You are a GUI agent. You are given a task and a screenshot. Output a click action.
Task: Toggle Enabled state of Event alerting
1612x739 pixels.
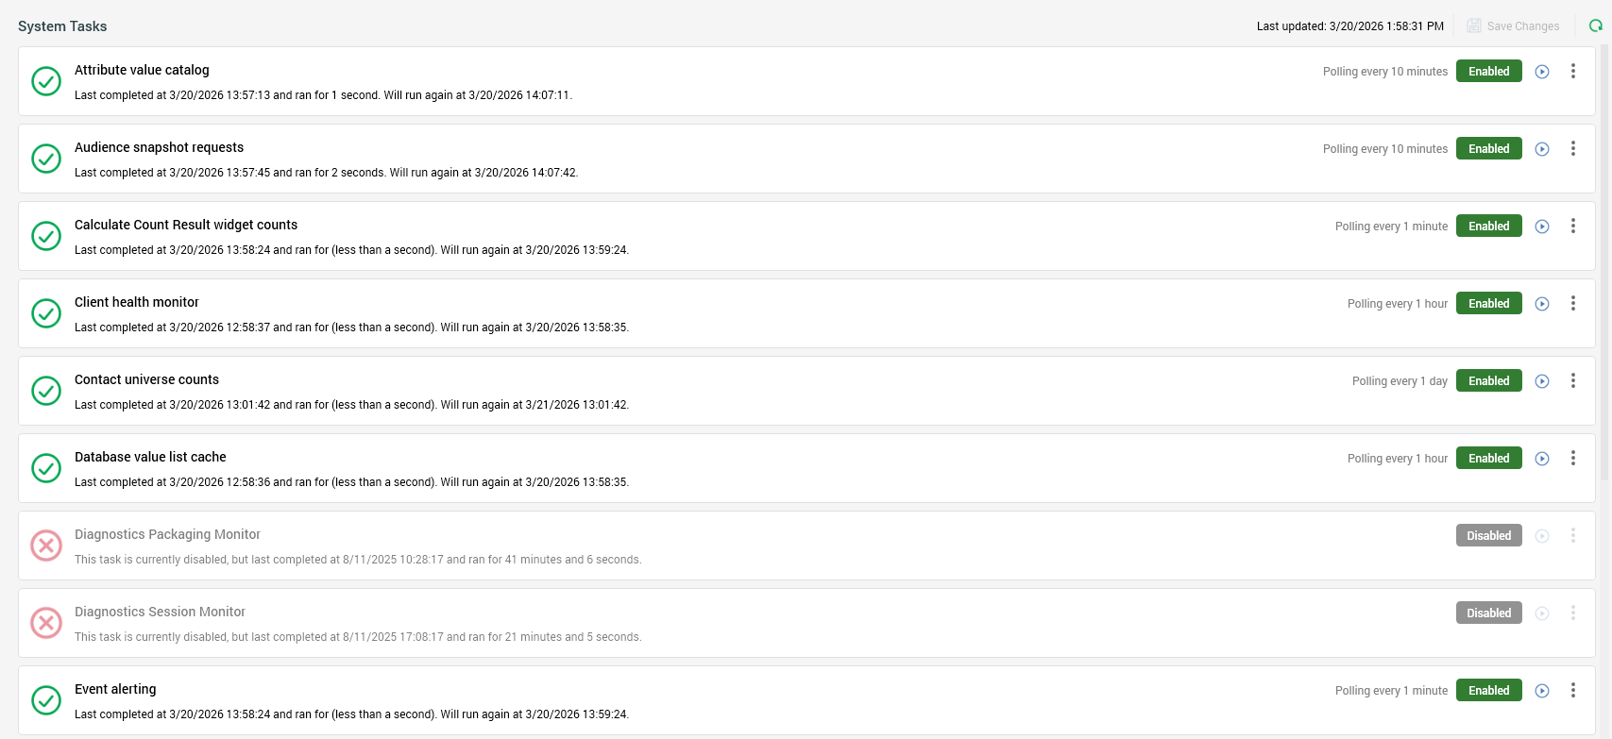(1489, 690)
